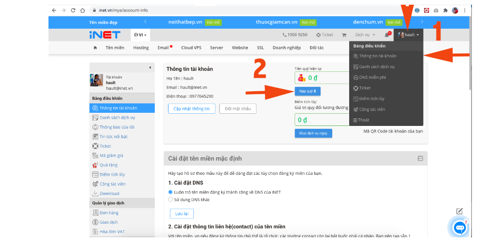
Task: Choose Danh sách dịch vụ in dropdown menu
Action: [386, 67]
